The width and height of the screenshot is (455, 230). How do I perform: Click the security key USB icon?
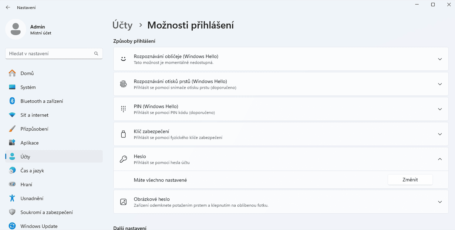[123, 134]
